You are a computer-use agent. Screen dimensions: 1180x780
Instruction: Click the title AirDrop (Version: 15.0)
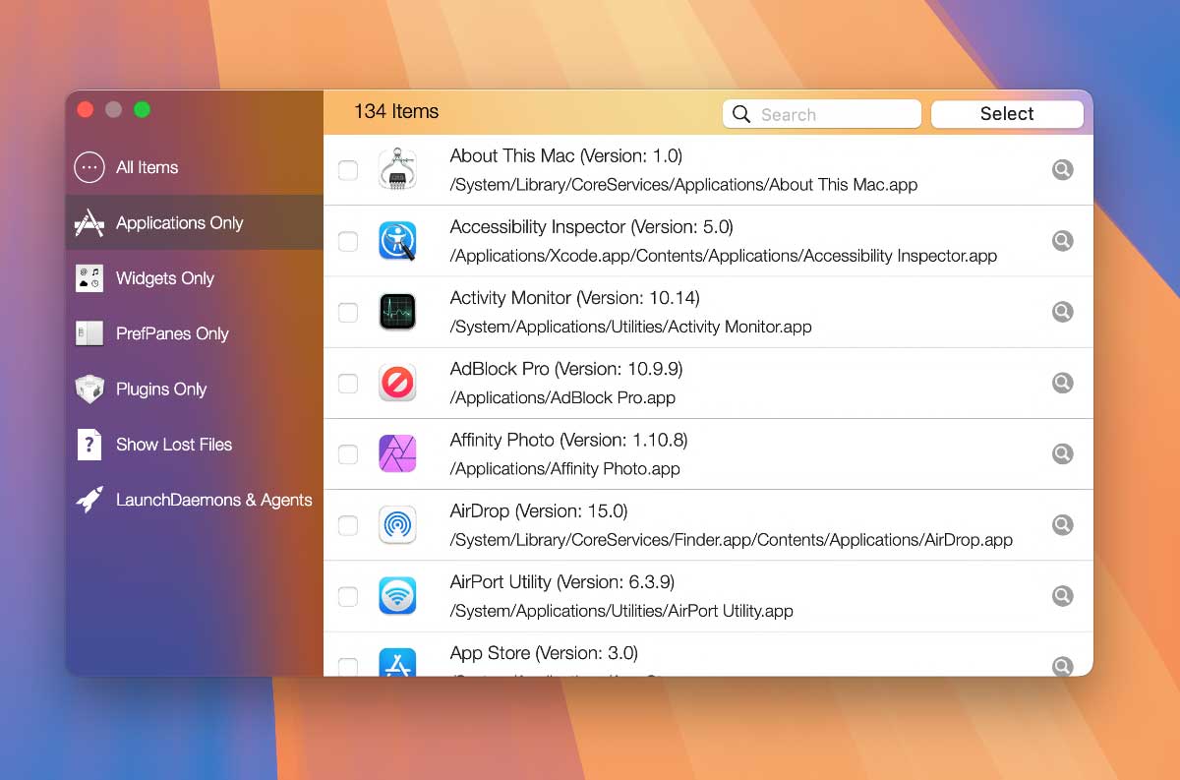tap(539, 510)
